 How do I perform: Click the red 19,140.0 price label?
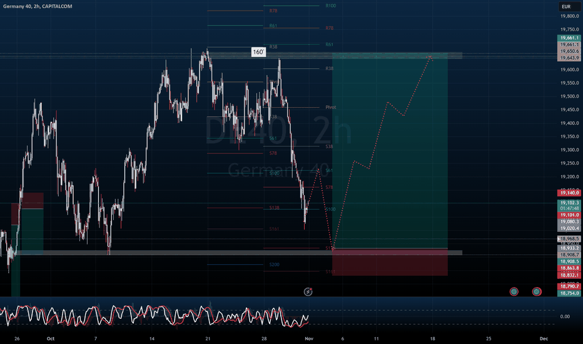[x=569, y=193]
